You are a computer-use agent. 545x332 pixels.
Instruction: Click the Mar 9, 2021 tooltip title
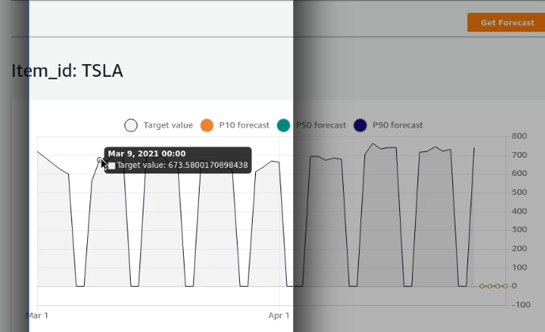(147, 154)
